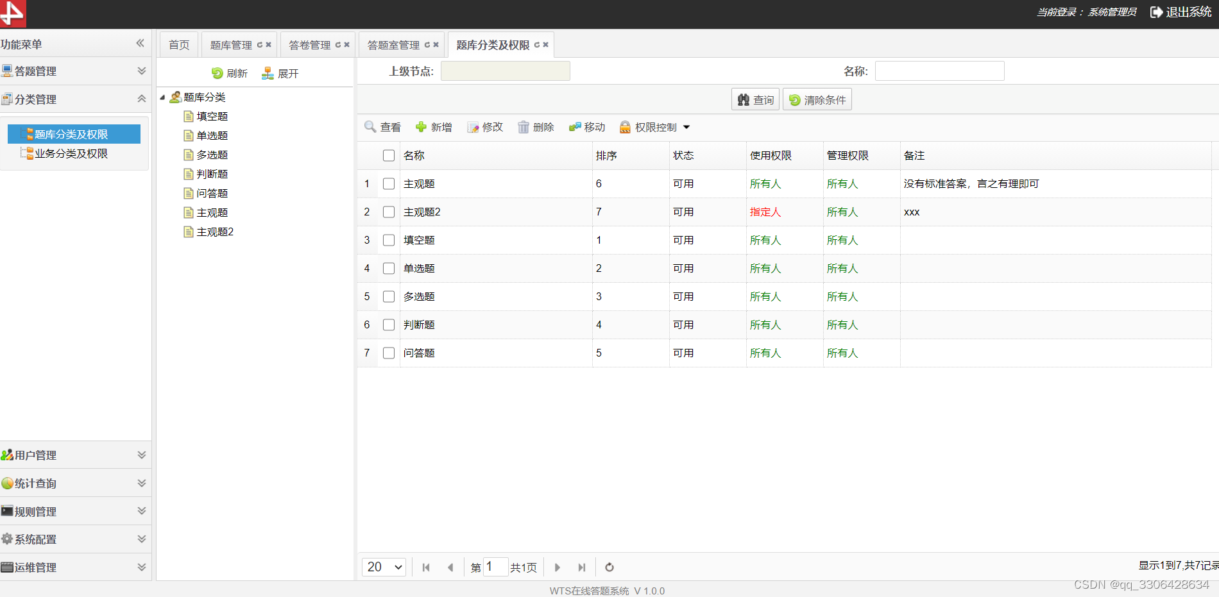Click the 查询 search button
This screenshot has height=597, width=1219.
point(755,99)
